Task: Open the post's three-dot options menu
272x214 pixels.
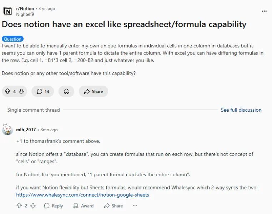Action: 264,11
